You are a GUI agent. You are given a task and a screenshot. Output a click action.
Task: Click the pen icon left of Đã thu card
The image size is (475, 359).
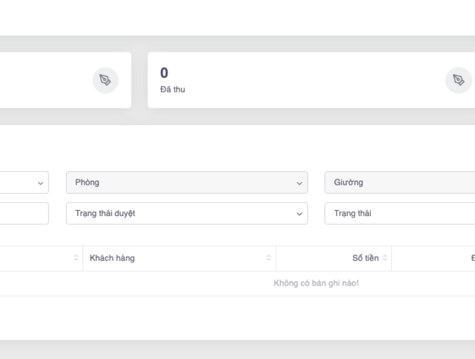tap(106, 80)
